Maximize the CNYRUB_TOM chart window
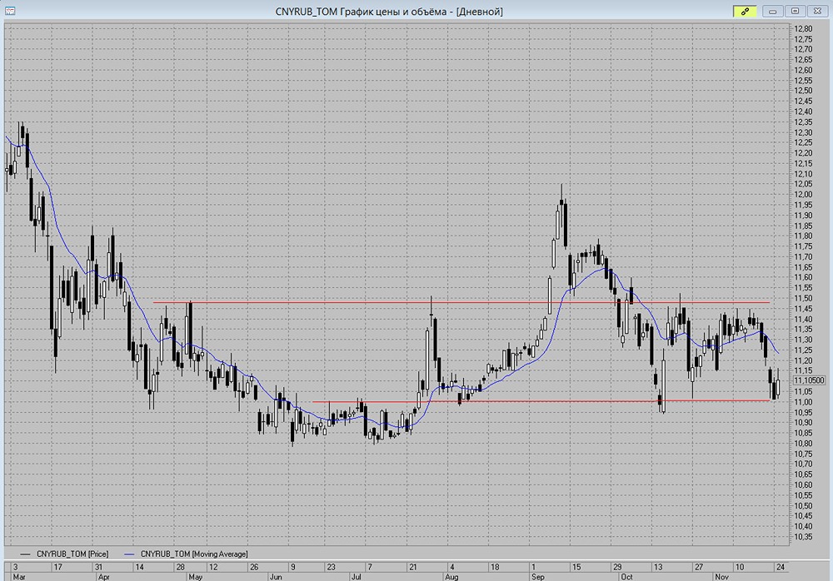833x581 pixels. (796, 11)
